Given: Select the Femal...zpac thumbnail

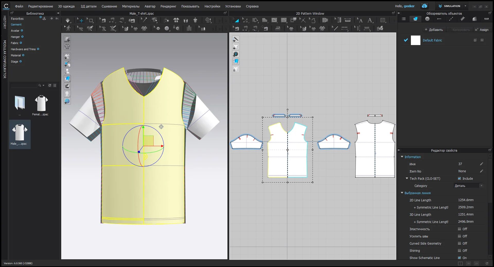Looking at the screenshot, I should (41, 105).
